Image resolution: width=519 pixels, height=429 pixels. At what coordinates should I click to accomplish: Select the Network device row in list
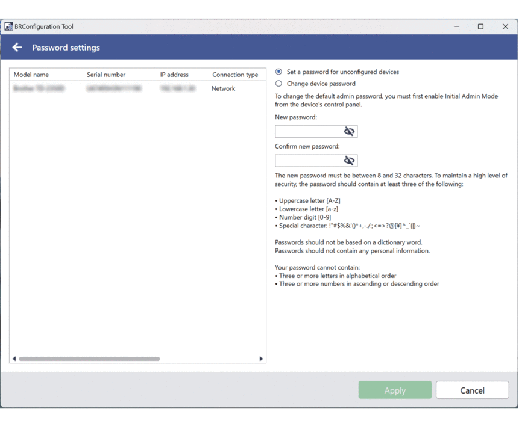pos(137,88)
